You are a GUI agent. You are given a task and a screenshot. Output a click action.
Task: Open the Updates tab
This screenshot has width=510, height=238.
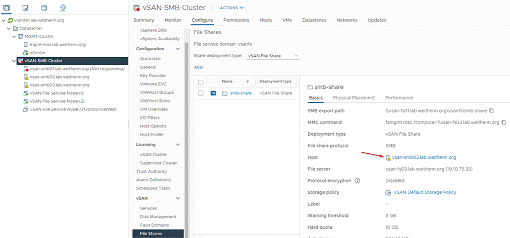coord(377,20)
